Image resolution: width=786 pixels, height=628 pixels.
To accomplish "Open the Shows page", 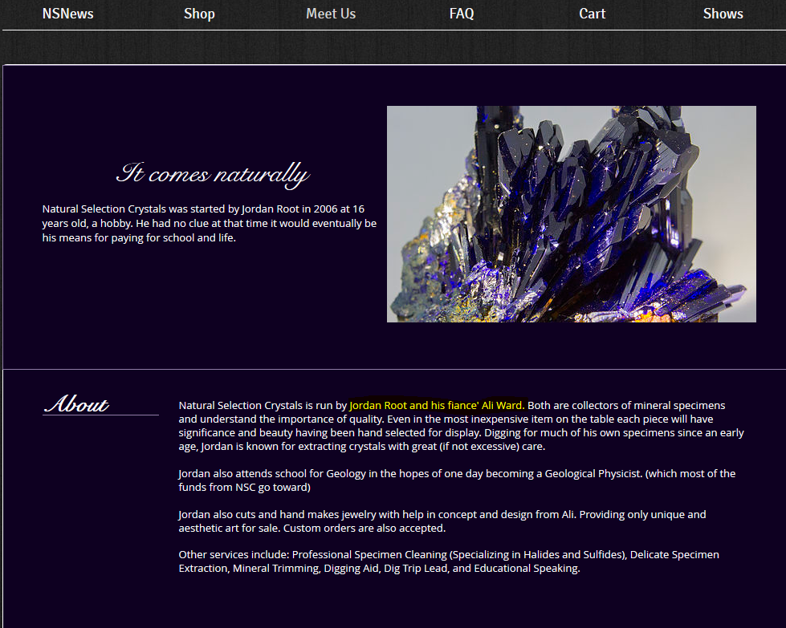I will (723, 14).
